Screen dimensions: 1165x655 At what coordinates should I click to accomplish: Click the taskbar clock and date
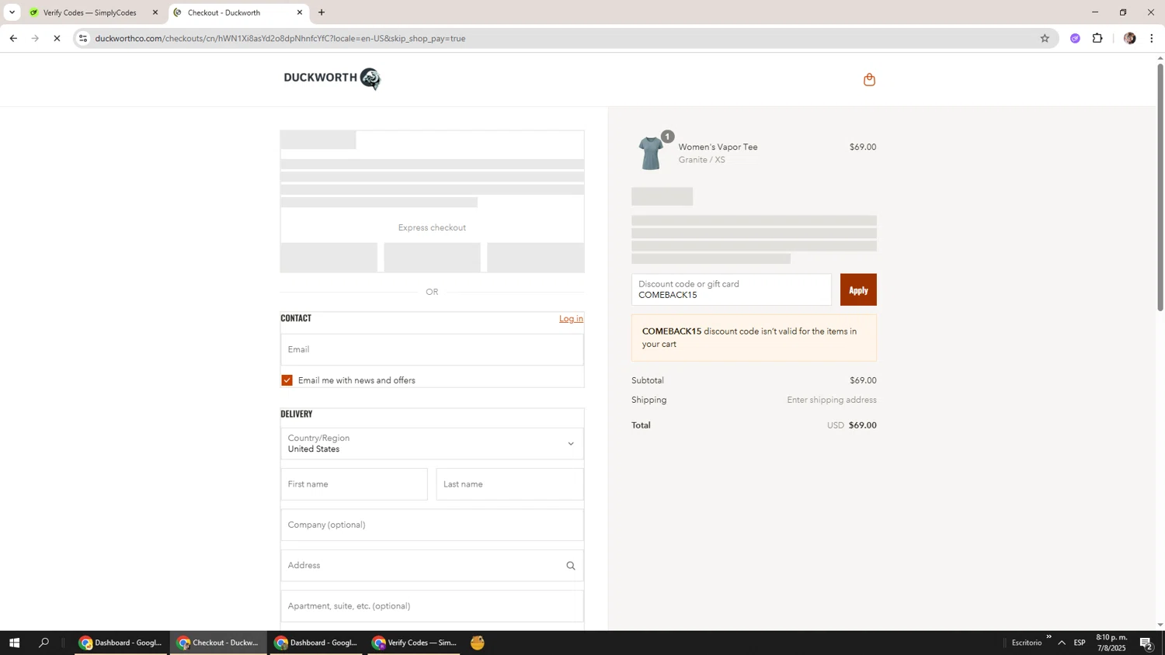coord(1111,643)
